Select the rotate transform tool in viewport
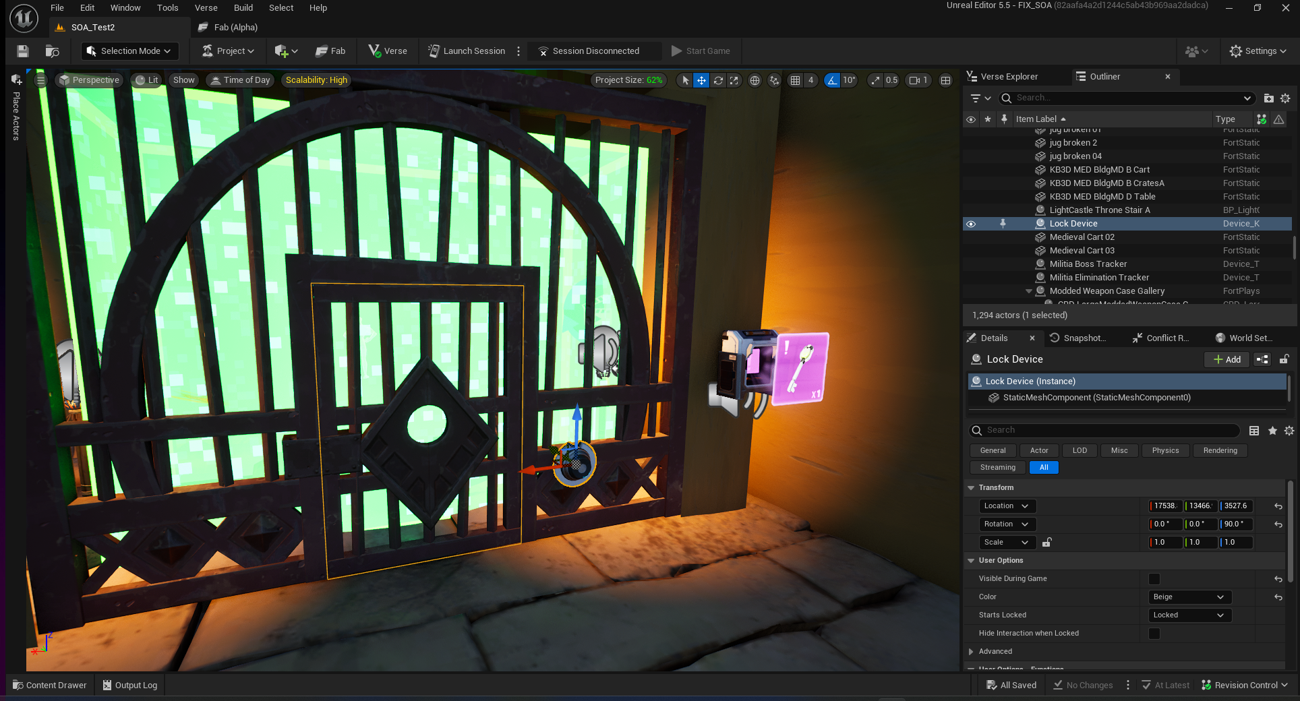 pos(718,80)
